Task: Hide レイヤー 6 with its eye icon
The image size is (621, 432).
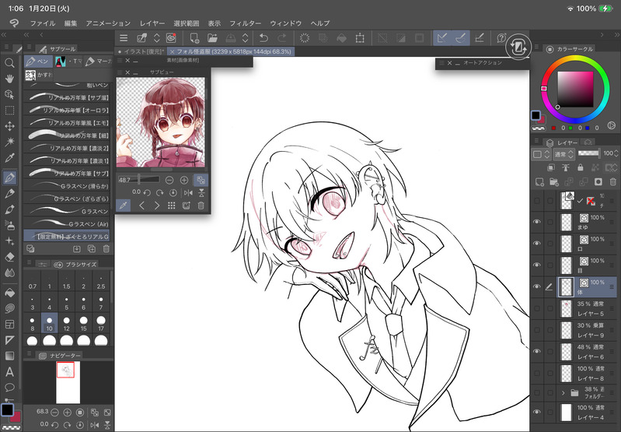Action: point(537,352)
